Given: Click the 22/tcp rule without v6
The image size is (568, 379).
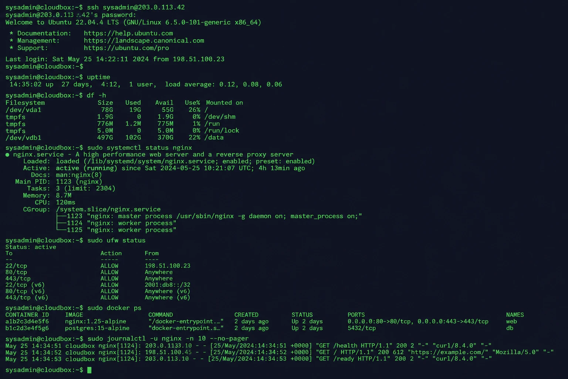Looking at the screenshot, I should click(98, 266).
